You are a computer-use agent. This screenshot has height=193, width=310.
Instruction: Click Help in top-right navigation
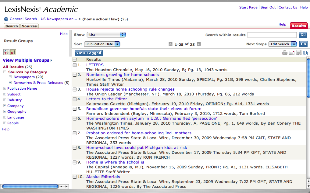304,7
